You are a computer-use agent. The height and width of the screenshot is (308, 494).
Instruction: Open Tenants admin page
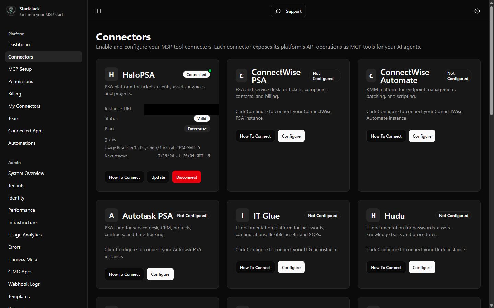pyautogui.click(x=44, y=185)
